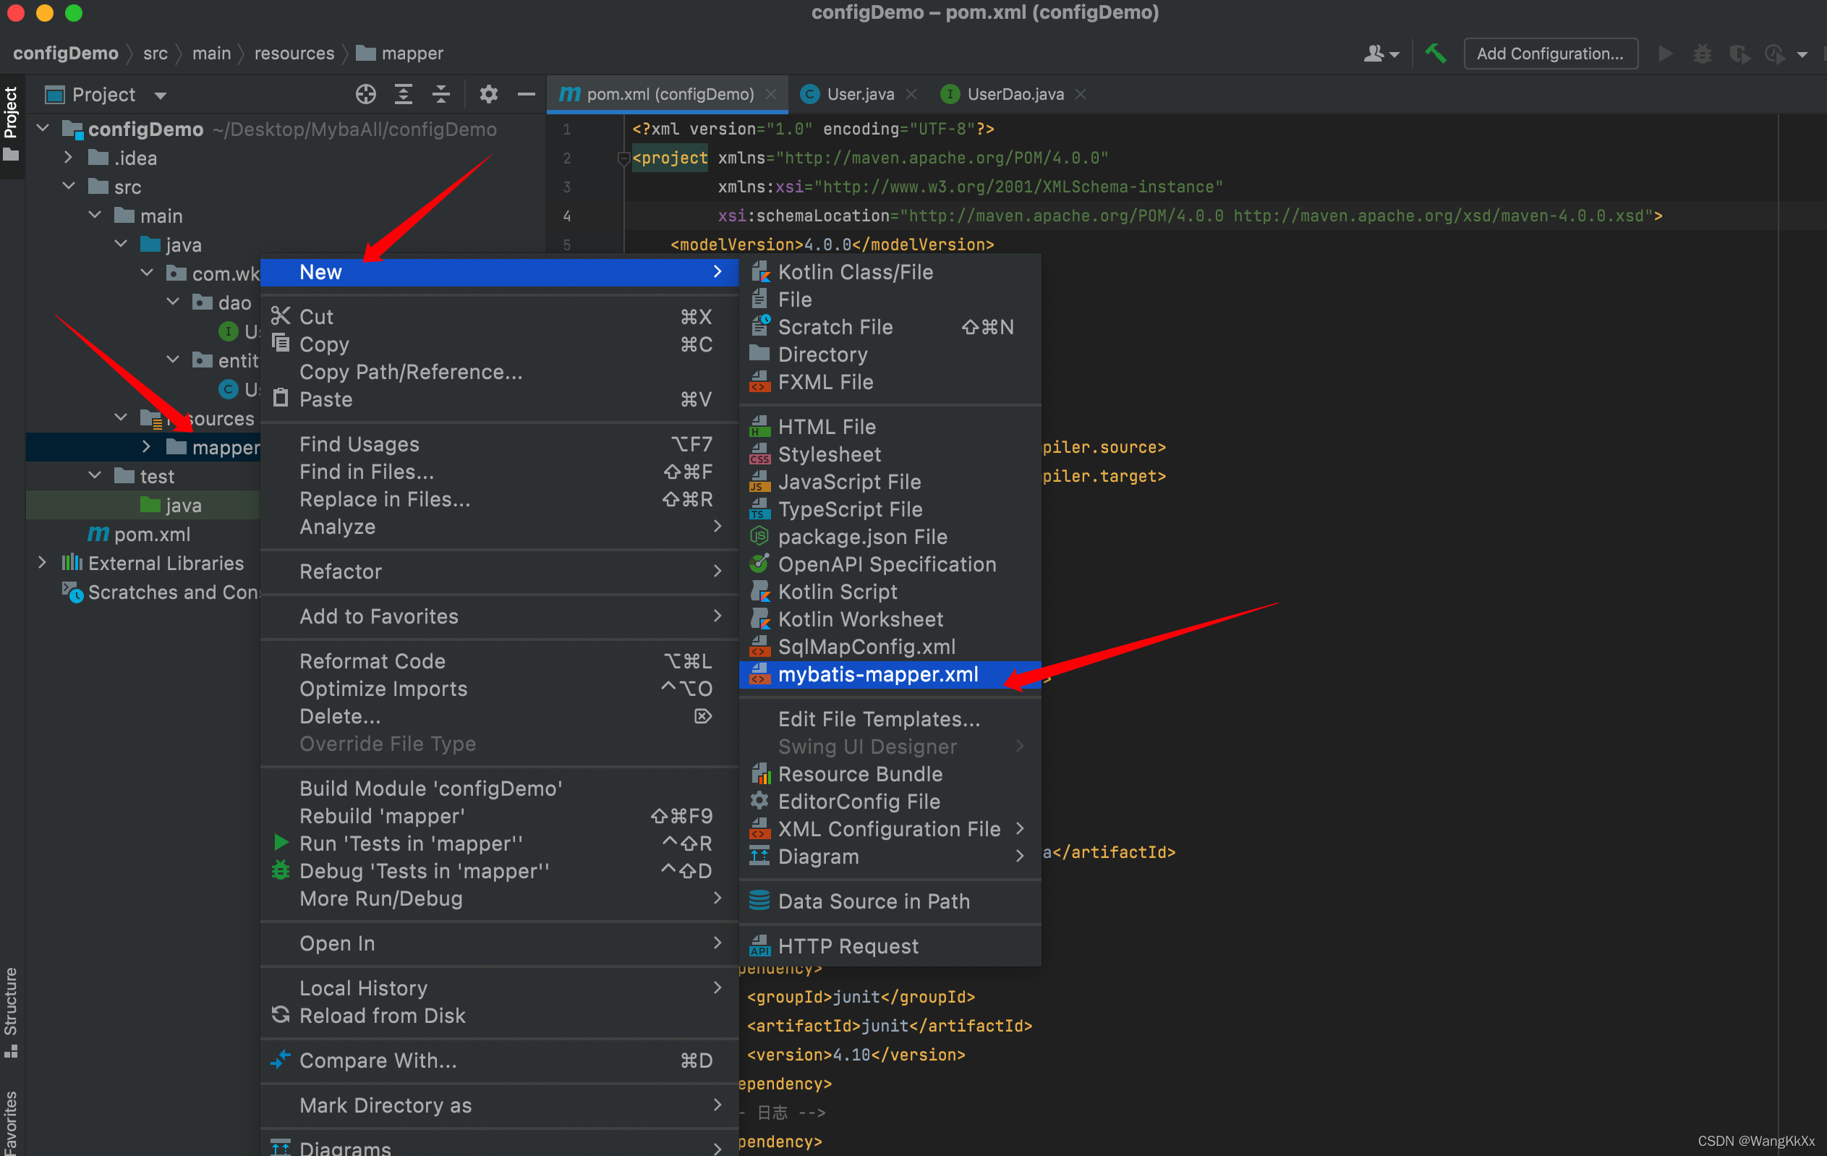The width and height of the screenshot is (1827, 1156).
Task: Open the Structure tool window sidebar button
Action: pos(11,1011)
